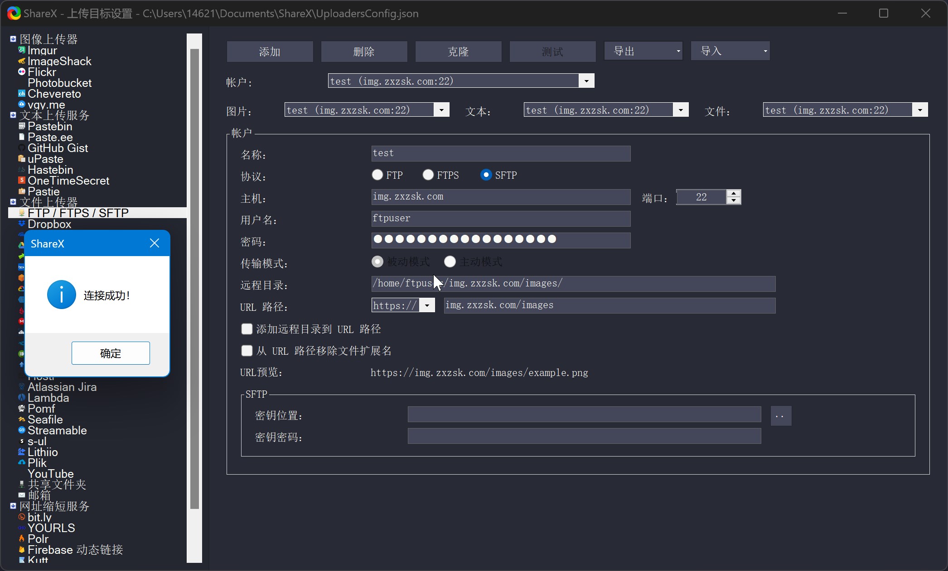948x571 pixels.
Task: Select the Flickr icon in the sidebar
Action: (x=21, y=72)
